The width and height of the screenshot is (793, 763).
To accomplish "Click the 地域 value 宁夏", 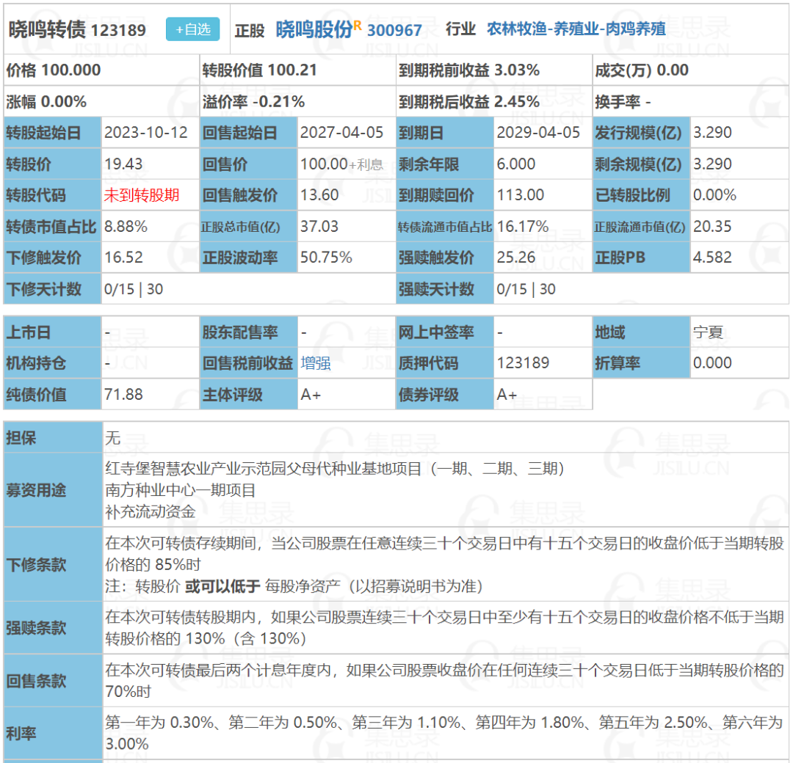I will pos(708,332).
